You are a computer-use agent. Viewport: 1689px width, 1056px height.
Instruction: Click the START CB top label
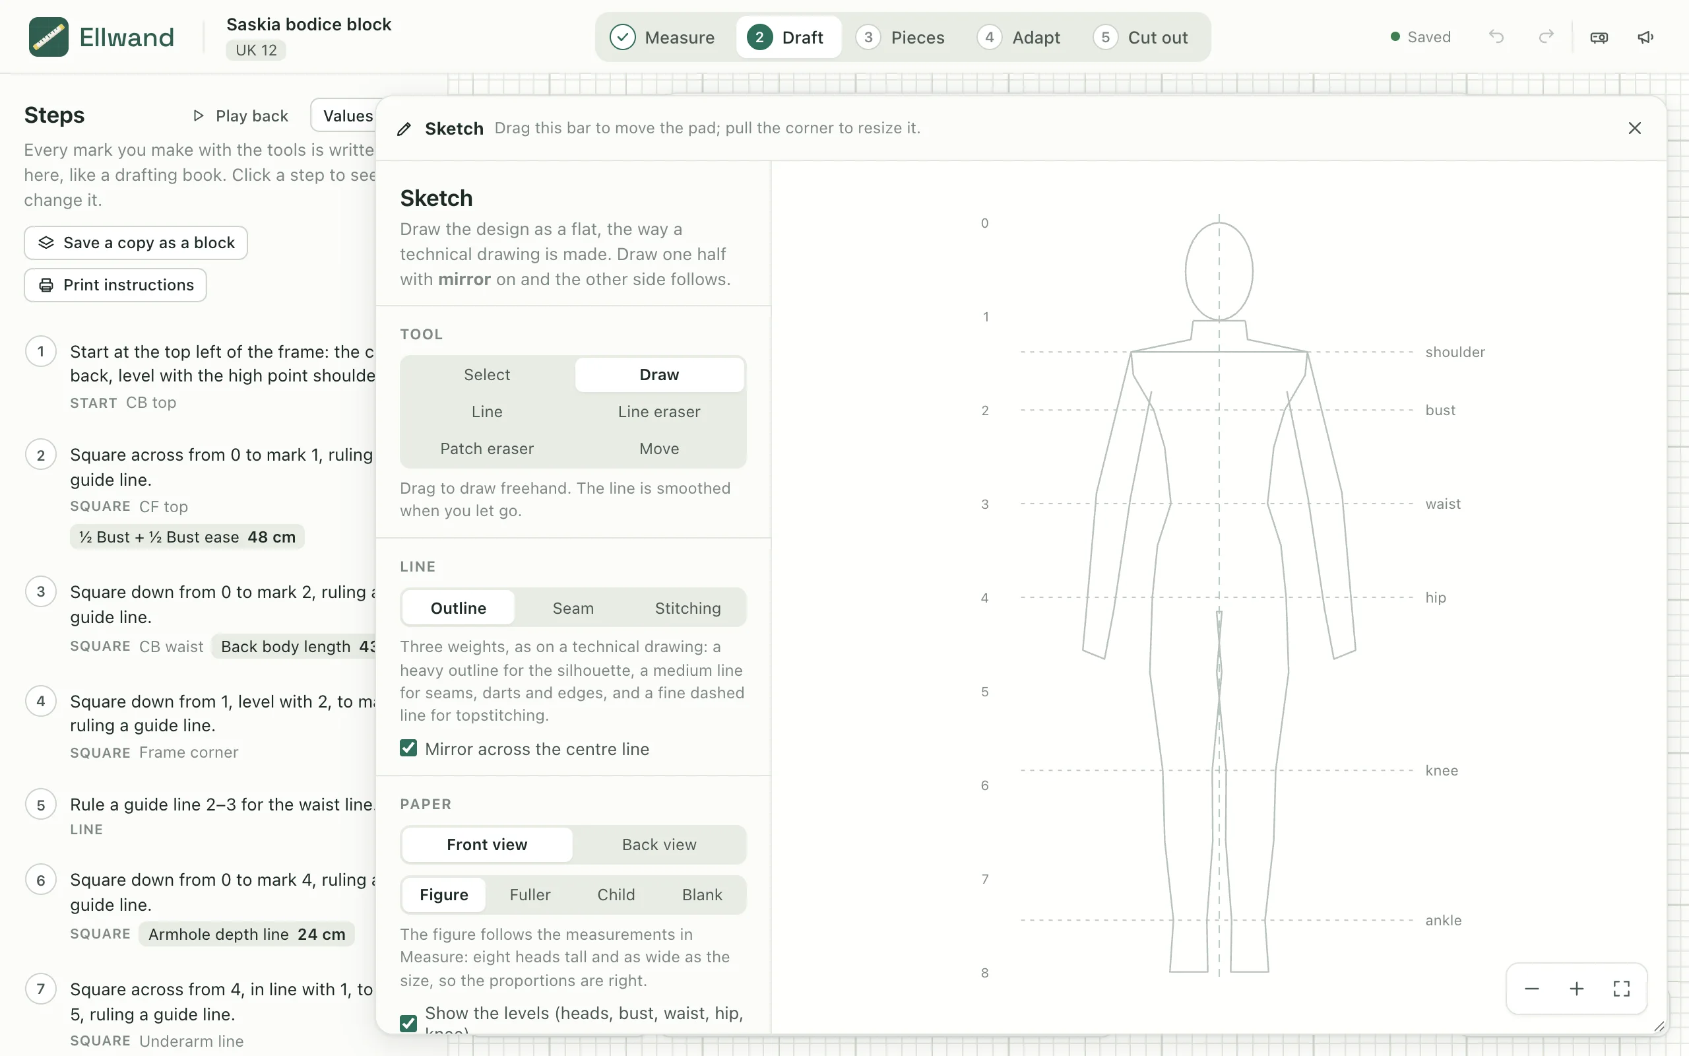pyautogui.click(x=123, y=403)
